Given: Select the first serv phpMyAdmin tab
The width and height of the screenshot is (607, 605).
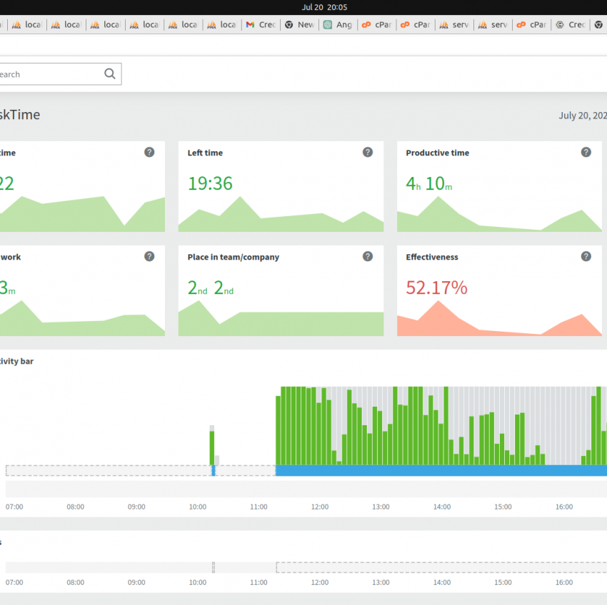Looking at the screenshot, I should pos(454,25).
